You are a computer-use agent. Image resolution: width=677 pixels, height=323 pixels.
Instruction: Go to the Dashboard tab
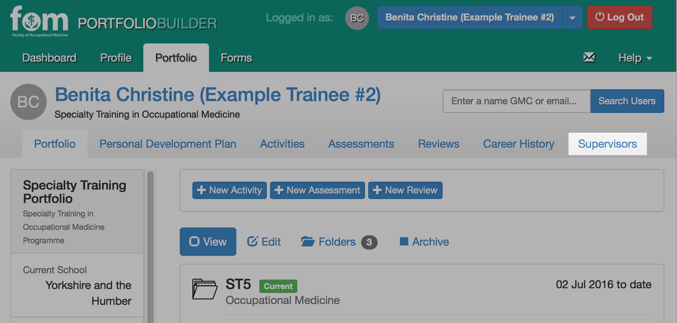click(x=49, y=58)
